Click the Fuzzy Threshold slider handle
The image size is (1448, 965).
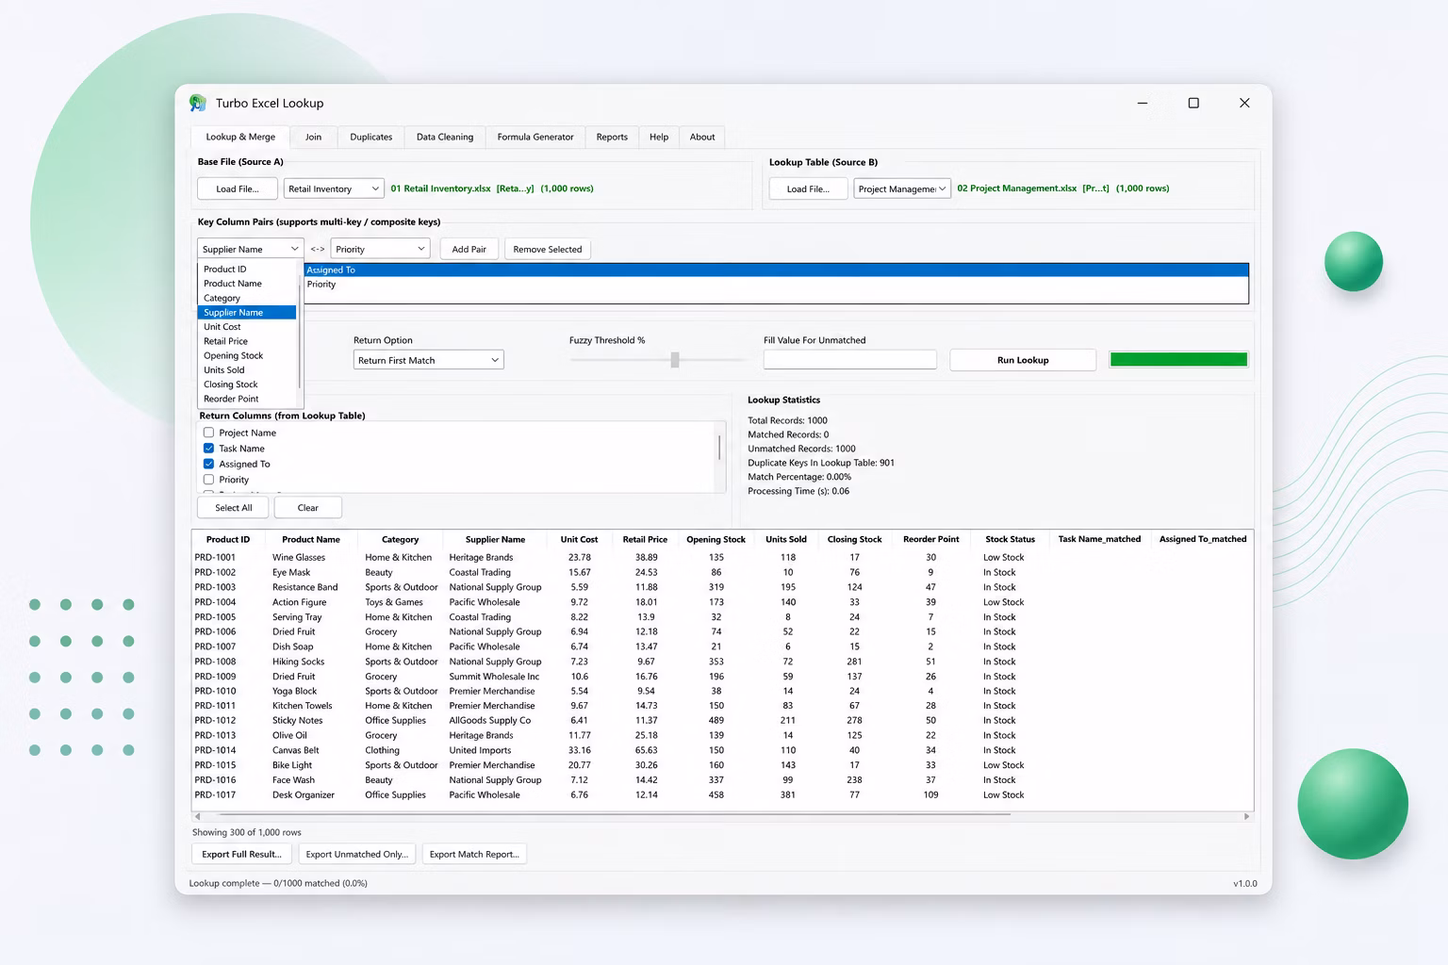point(675,360)
